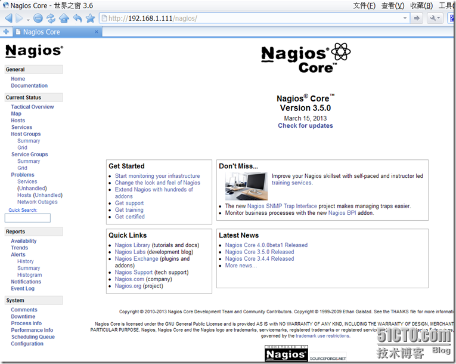
Task: Open the back/forward history dropdown arrow
Action: 28,20
